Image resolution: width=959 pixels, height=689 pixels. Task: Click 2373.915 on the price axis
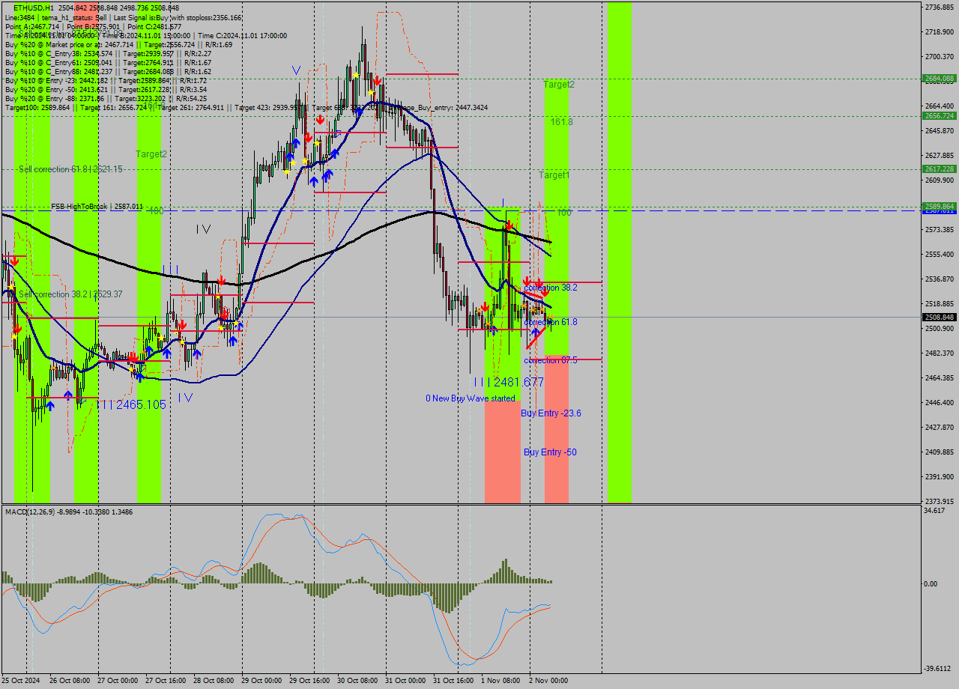[939, 502]
